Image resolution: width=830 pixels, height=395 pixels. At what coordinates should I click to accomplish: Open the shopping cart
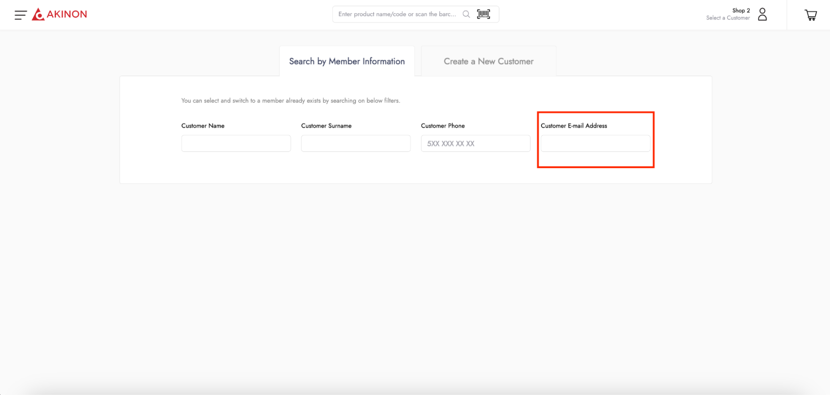(810, 15)
